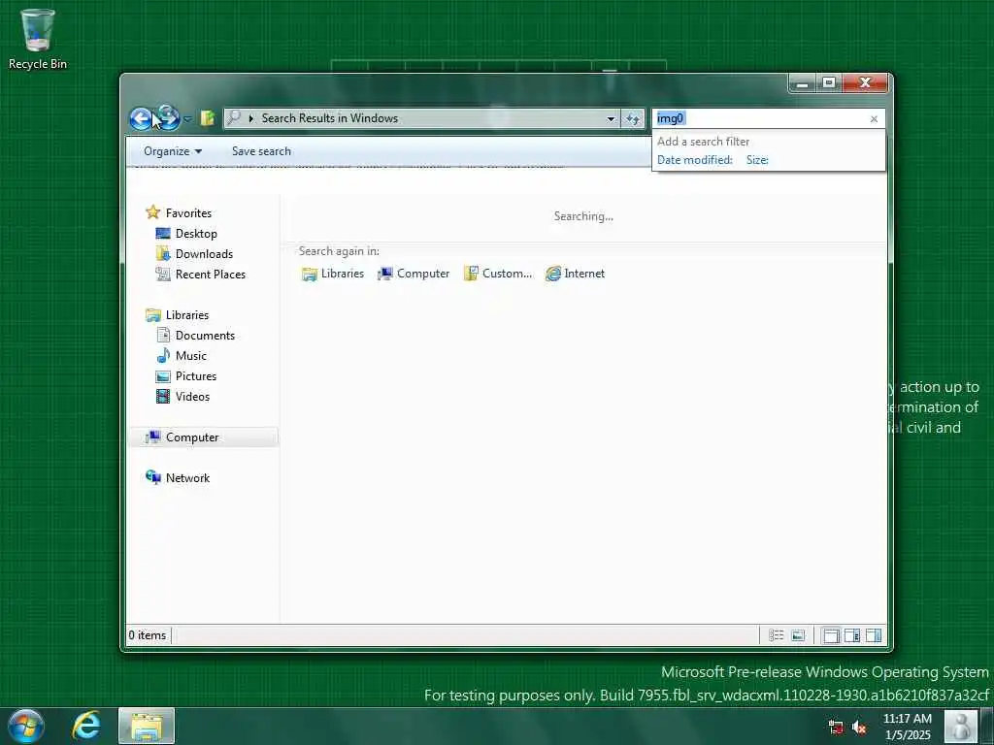Open Desktop under Favorites
This screenshot has width=994, height=745.
[x=196, y=234]
